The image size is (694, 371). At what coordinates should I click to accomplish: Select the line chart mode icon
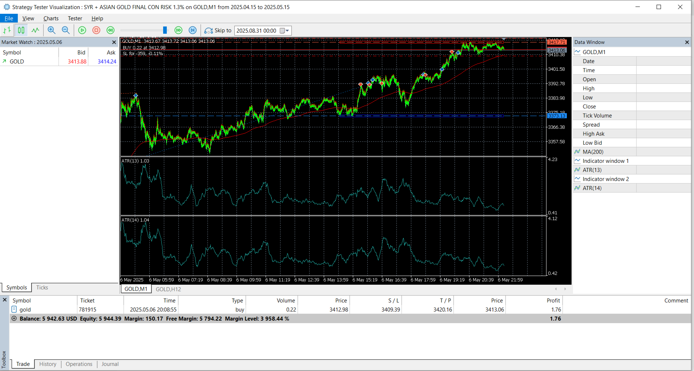tap(35, 30)
